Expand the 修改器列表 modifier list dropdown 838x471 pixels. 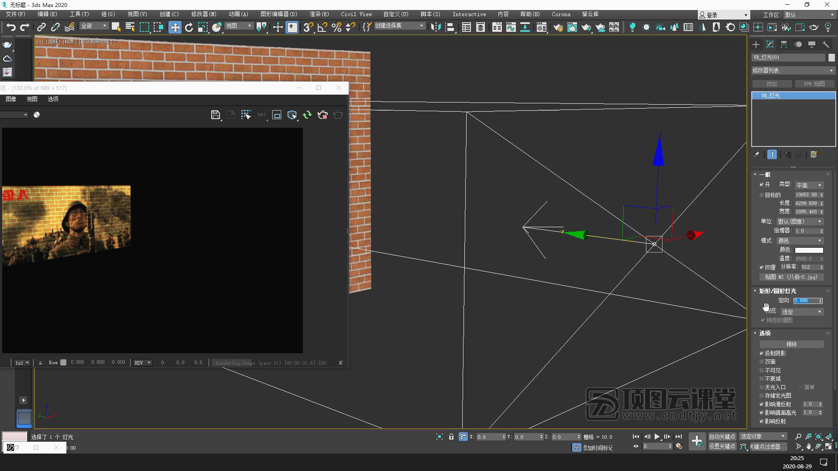(793, 70)
